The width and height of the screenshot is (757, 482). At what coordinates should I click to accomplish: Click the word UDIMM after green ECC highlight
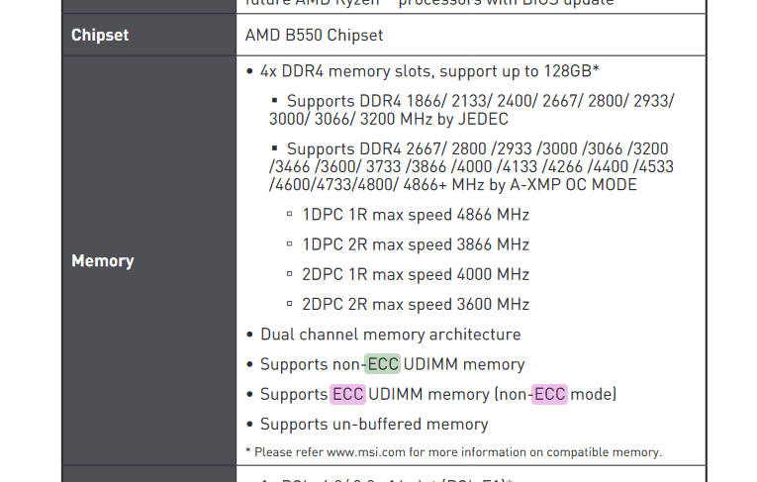430,364
